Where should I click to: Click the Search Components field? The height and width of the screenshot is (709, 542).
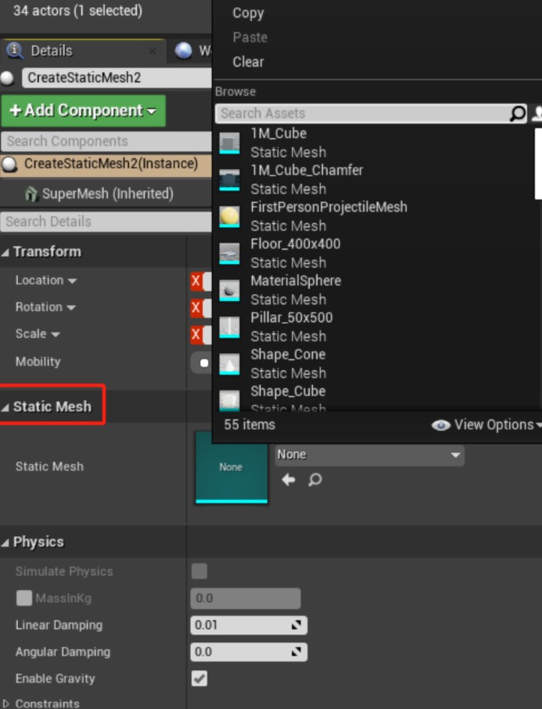click(106, 141)
